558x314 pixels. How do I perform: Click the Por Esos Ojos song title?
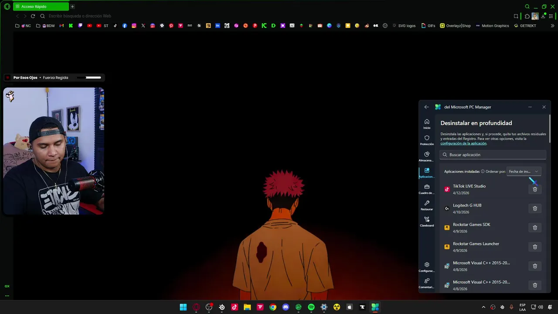(x=25, y=78)
